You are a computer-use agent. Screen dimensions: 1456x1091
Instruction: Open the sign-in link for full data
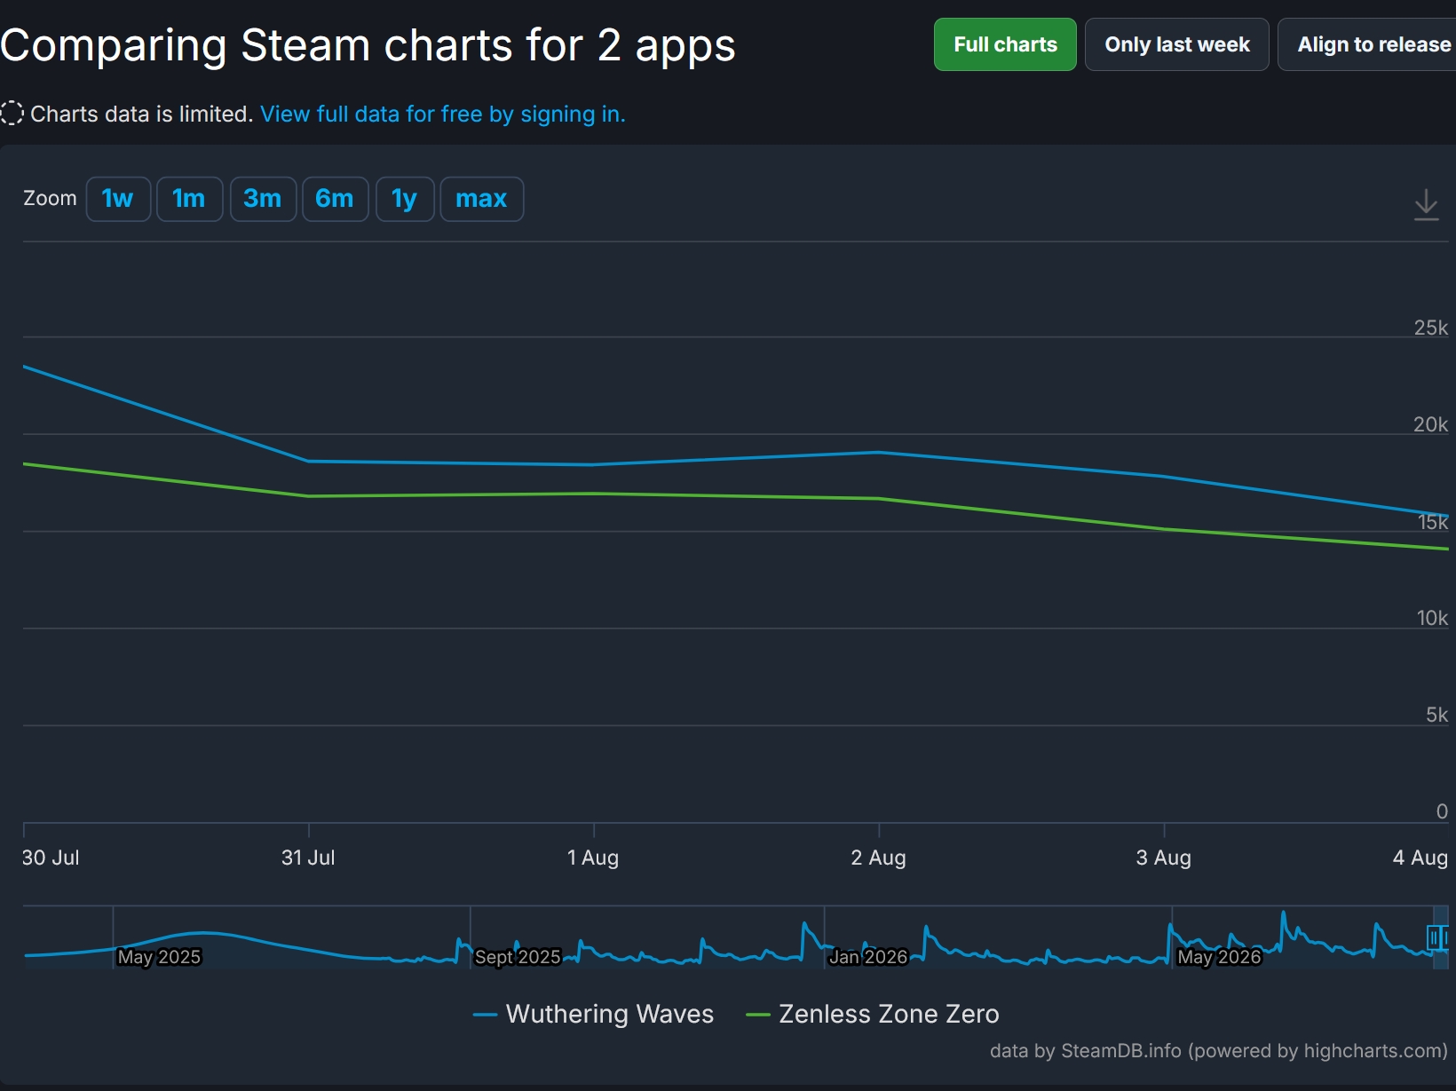443,114
